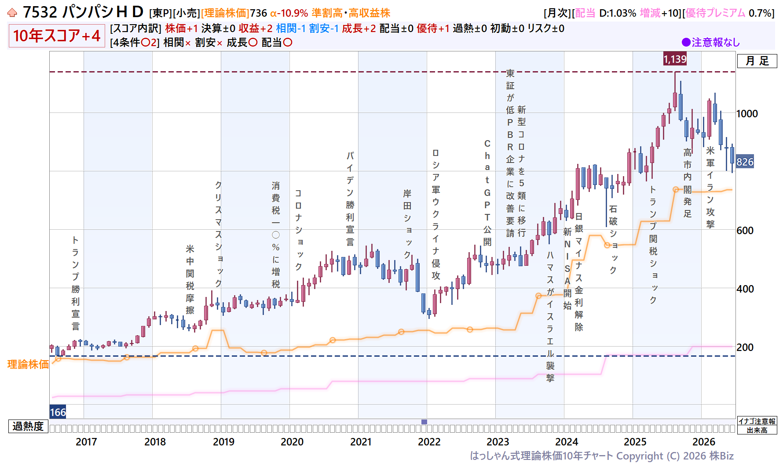Click the 400 price axis label

pyautogui.click(x=745, y=289)
